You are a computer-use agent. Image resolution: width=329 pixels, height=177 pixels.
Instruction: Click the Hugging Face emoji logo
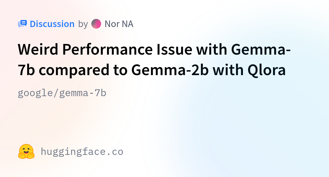point(26,152)
